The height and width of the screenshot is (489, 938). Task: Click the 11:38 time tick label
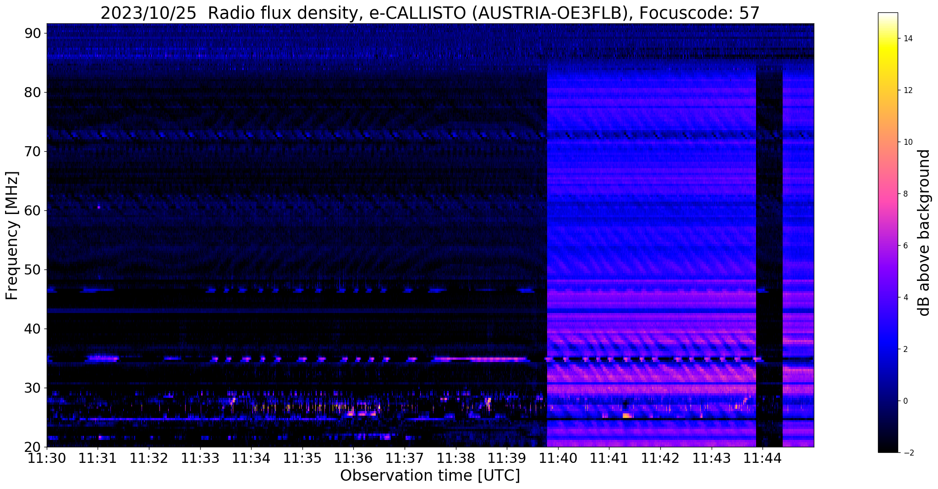point(456,458)
